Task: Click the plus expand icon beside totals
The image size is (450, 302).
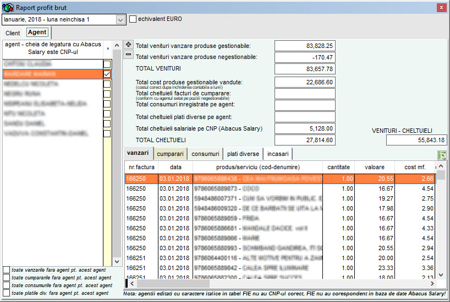Action: point(128,45)
